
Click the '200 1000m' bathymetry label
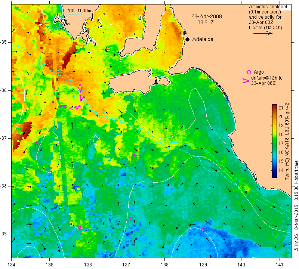[79, 11]
